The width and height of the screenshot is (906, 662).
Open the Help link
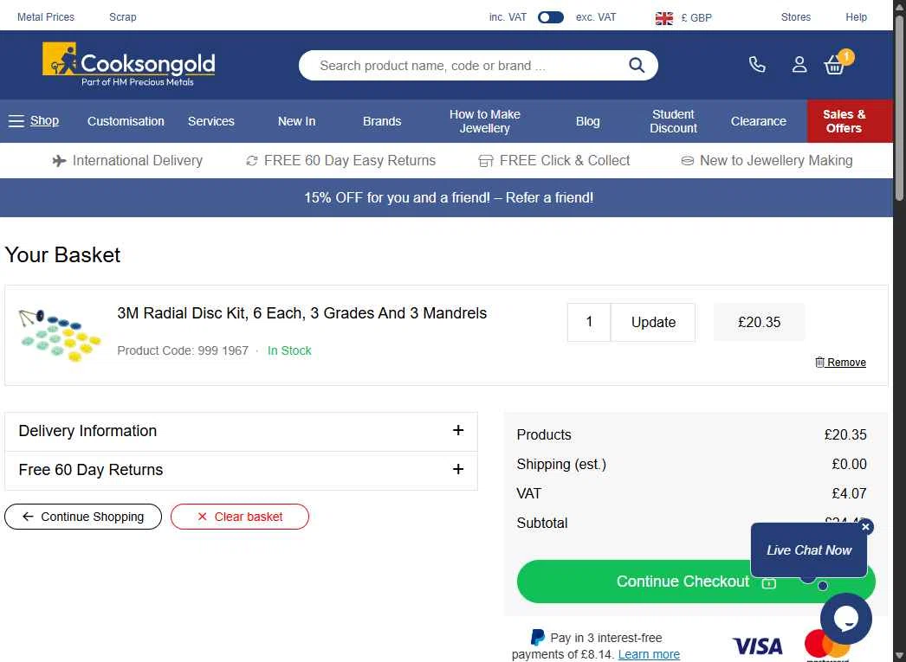pyautogui.click(x=857, y=17)
